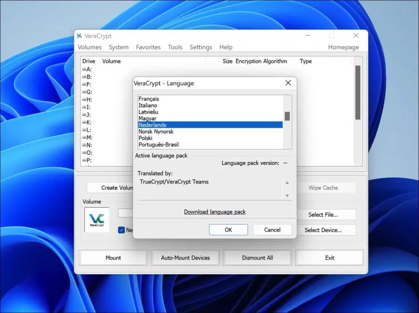The image size is (419, 313).
Task: Click the Exit button
Action: 330,258
